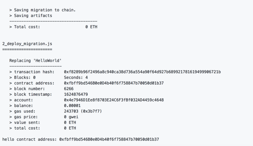The width and height of the screenshot is (253, 146).
Task: Click the hello contract address on last line
Action: 109,139
